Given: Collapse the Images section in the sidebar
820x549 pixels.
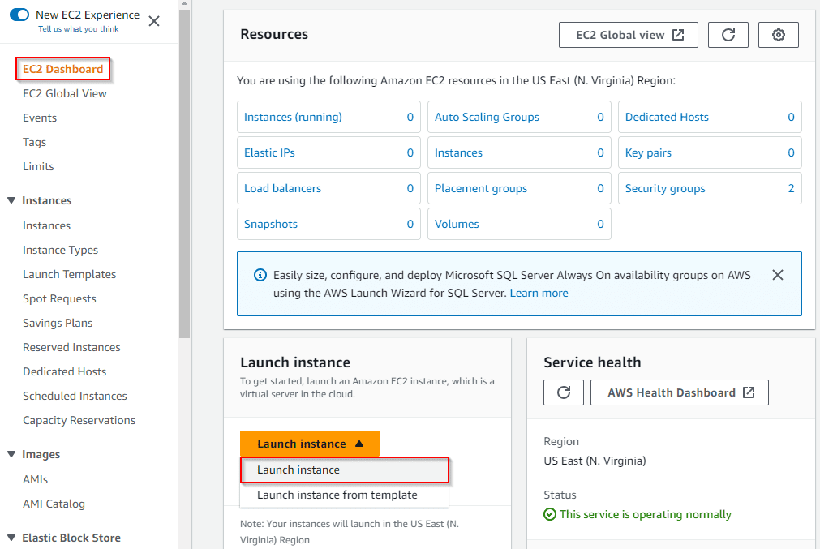Looking at the screenshot, I should [10, 454].
